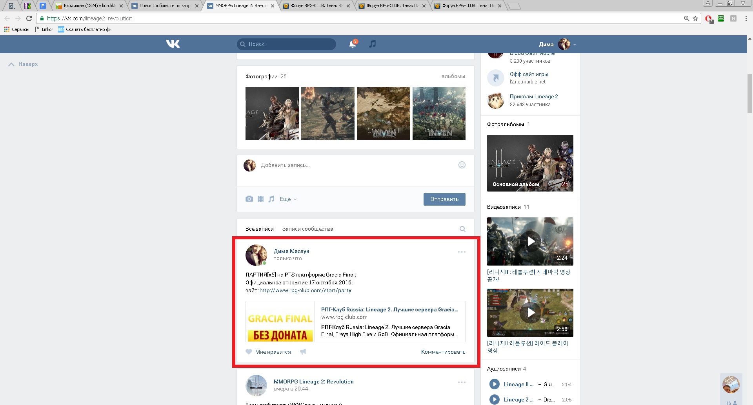Reload the page with the browser refresh icon
This screenshot has width=753, height=405.
29,18
